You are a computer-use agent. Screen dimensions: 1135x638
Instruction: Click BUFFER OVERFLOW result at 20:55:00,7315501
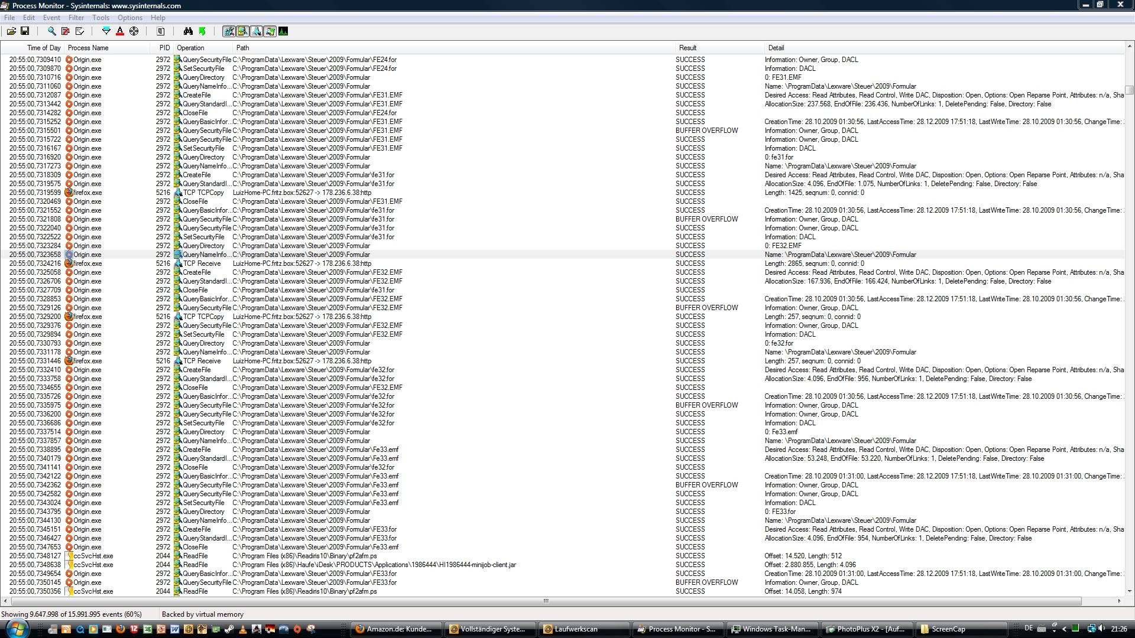[x=706, y=131]
